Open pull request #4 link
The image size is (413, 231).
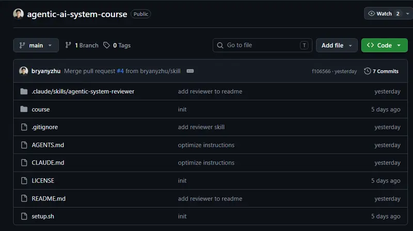tap(120, 71)
